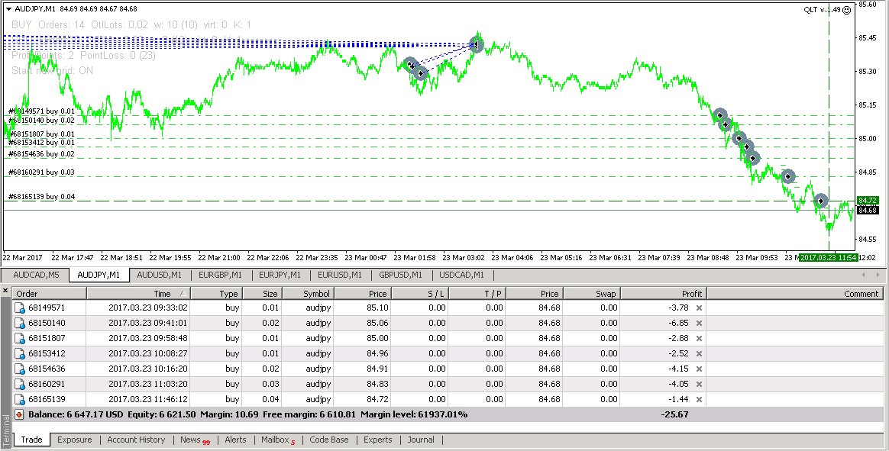The image size is (889, 451).
Task: Sort orders by the Time column header
Action: (138, 294)
